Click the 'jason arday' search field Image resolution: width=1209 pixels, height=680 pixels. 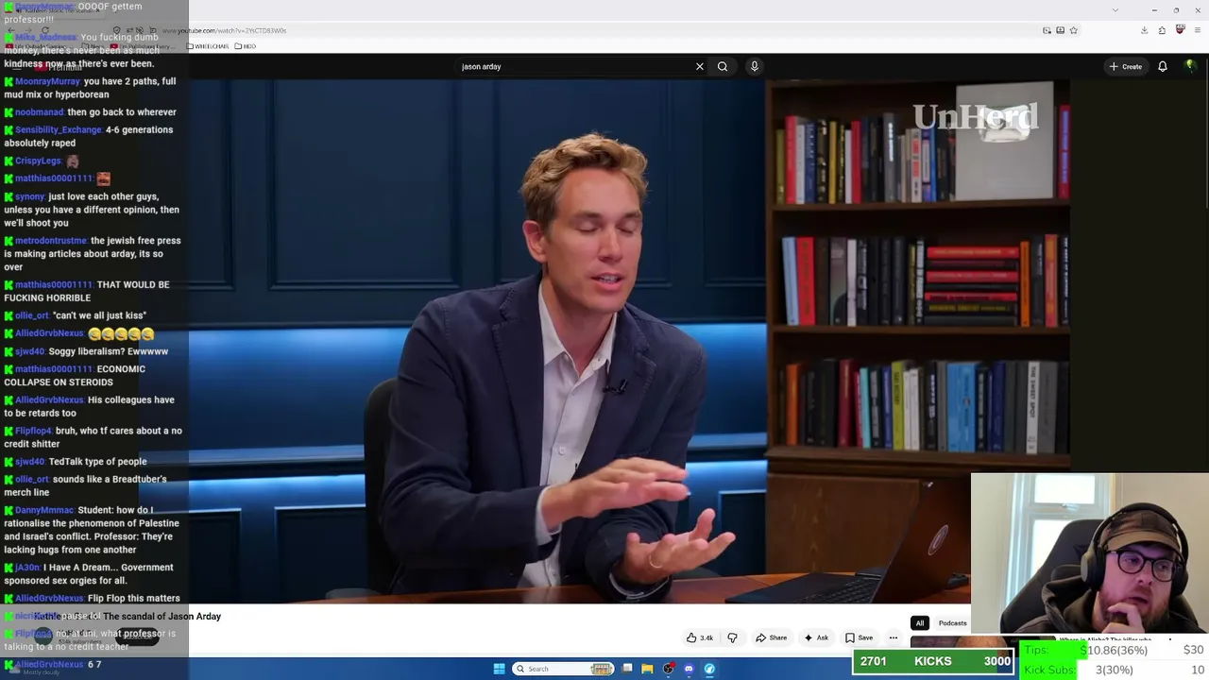tap(576, 66)
